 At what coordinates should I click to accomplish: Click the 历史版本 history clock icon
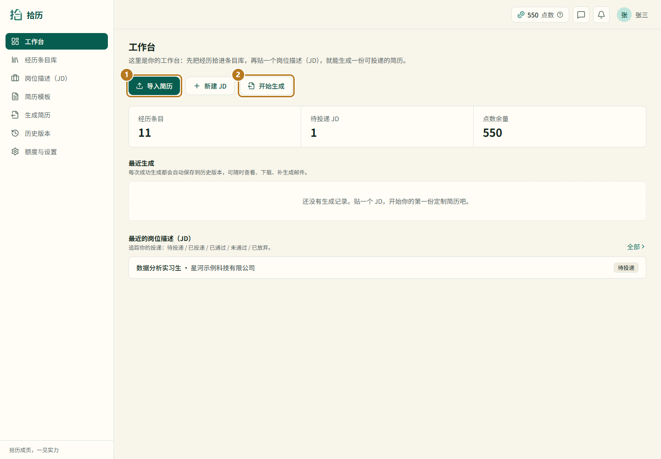point(15,133)
